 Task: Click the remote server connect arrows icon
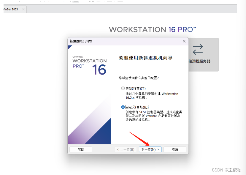point(198,49)
